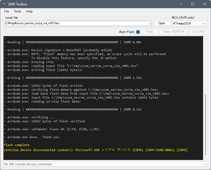Click the '16452 bytes of flash written' line
The image size is (211, 170).
coord(45,86)
